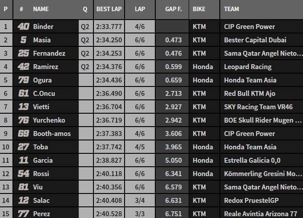The width and height of the screenshot is (303, 218).
Task: Click number 61 badge for C.Oncu
Action: 23,94
